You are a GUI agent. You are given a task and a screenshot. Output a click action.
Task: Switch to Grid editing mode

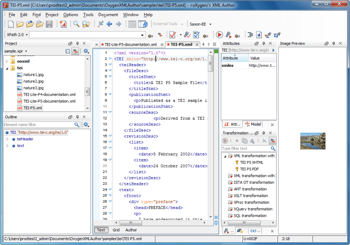(116, 230)
